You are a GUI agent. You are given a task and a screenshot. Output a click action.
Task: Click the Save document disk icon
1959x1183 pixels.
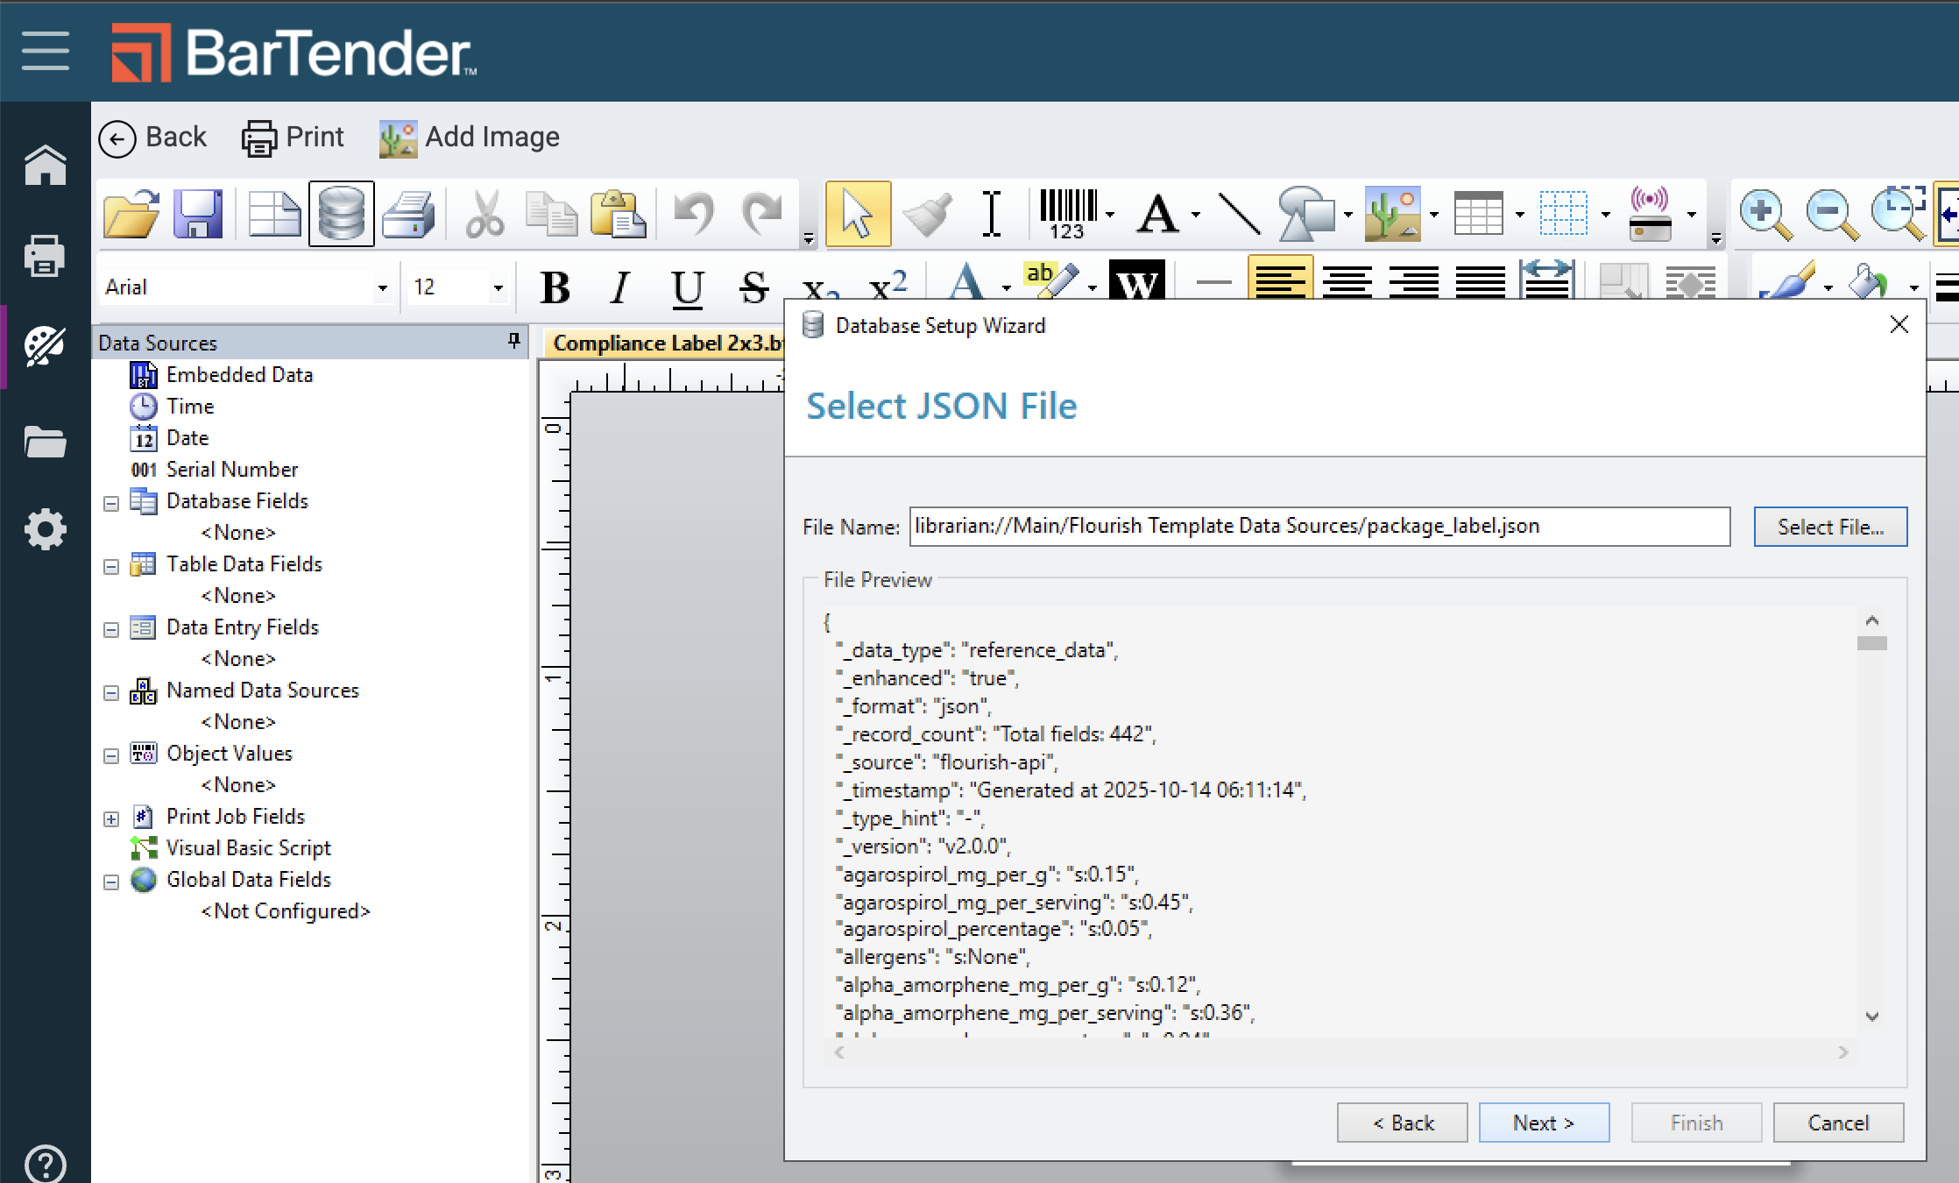(198, 214)
